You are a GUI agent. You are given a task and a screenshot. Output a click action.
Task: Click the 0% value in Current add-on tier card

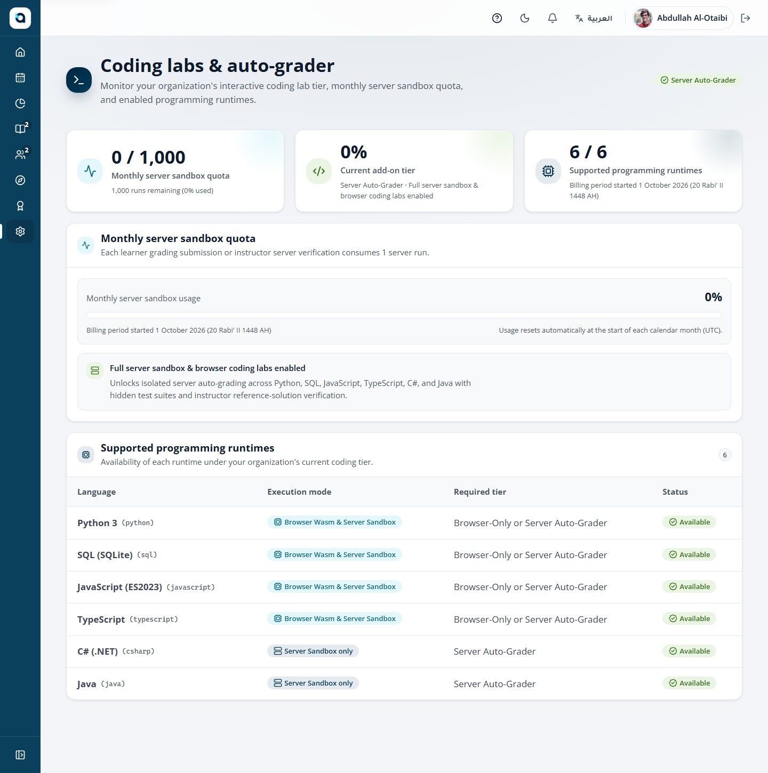pos(354,152)
